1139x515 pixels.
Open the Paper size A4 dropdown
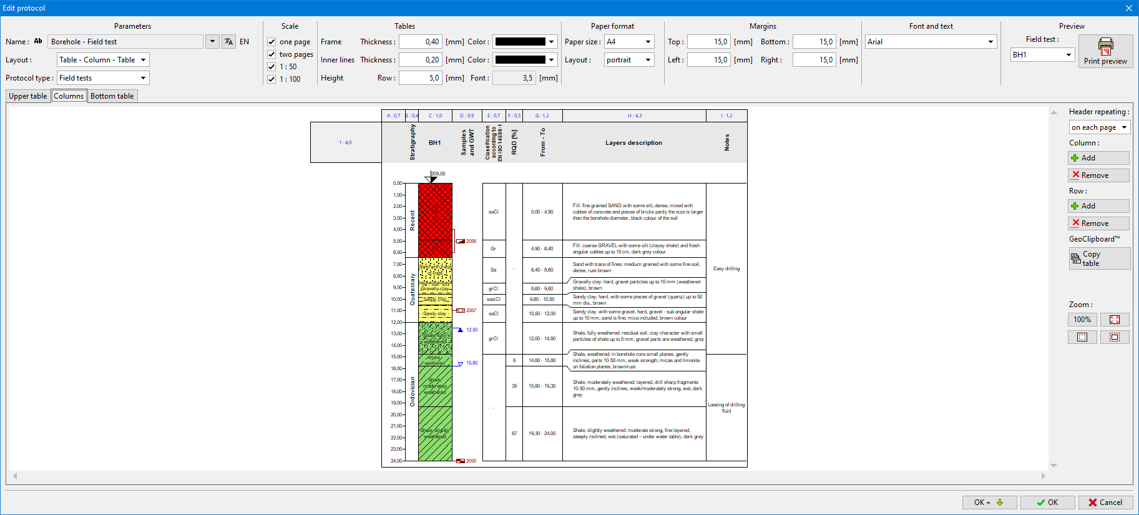pyautogui.click(x=629, y=42)
